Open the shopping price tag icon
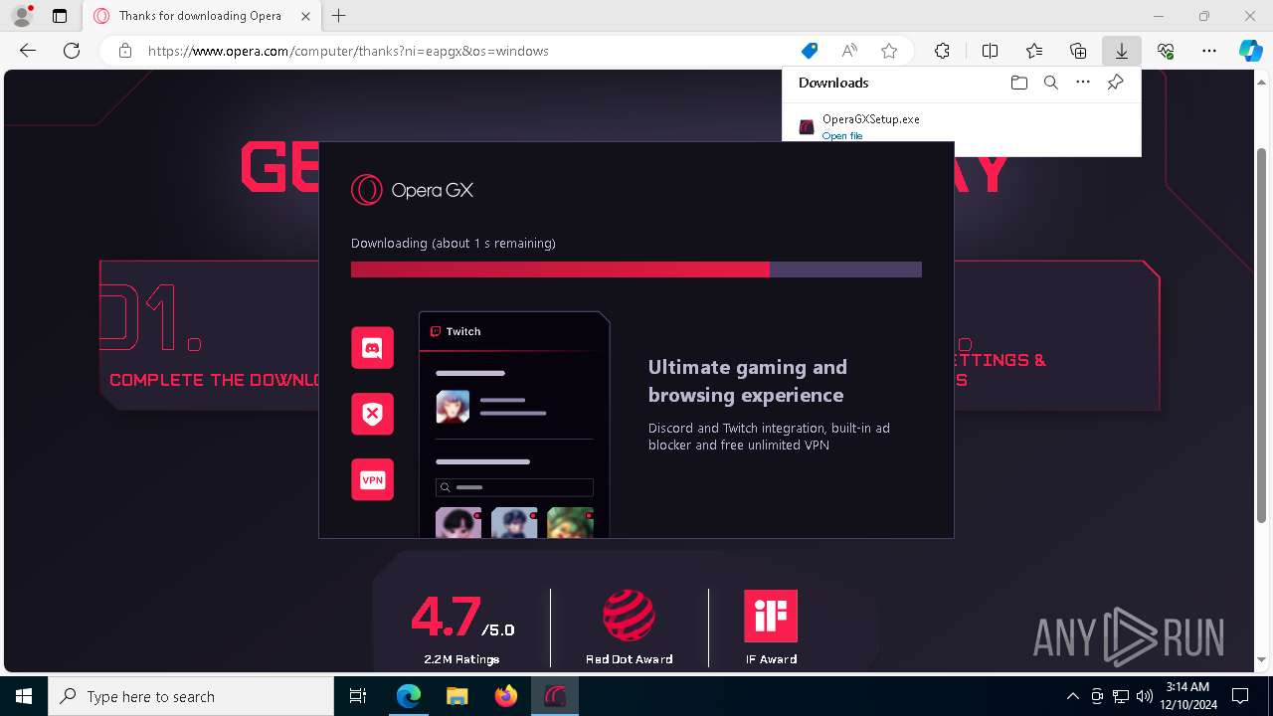This screenshot has width=1273, height=716. click(810, 51)
